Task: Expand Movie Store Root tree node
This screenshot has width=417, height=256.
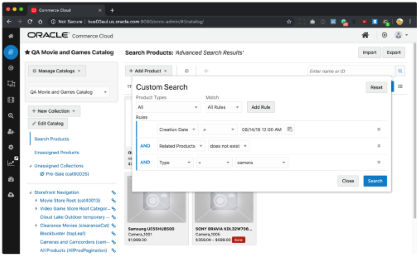Action: click(x=36, y=200)
